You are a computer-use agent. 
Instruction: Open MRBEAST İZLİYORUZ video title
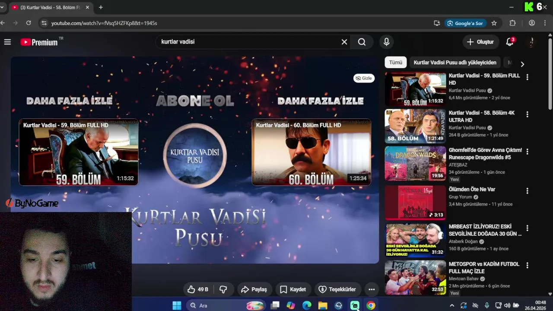pyautogui.click(x=485, y=230)
